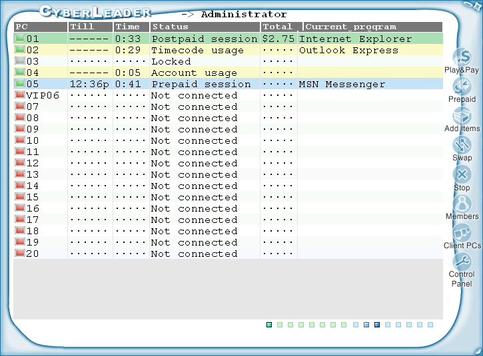Click the red monitor icon of PC 11

point(20,151)
